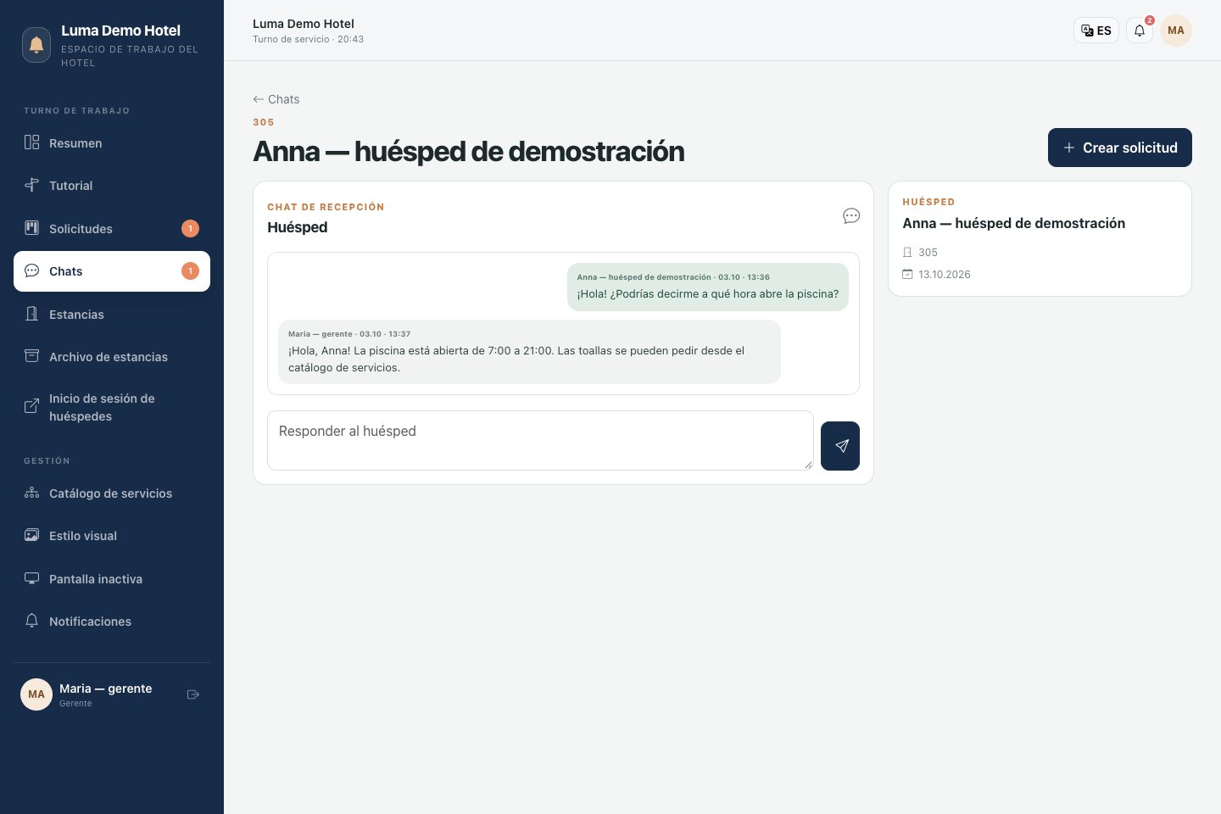Go to Solicitudes menu item

(x=112, y=228)
